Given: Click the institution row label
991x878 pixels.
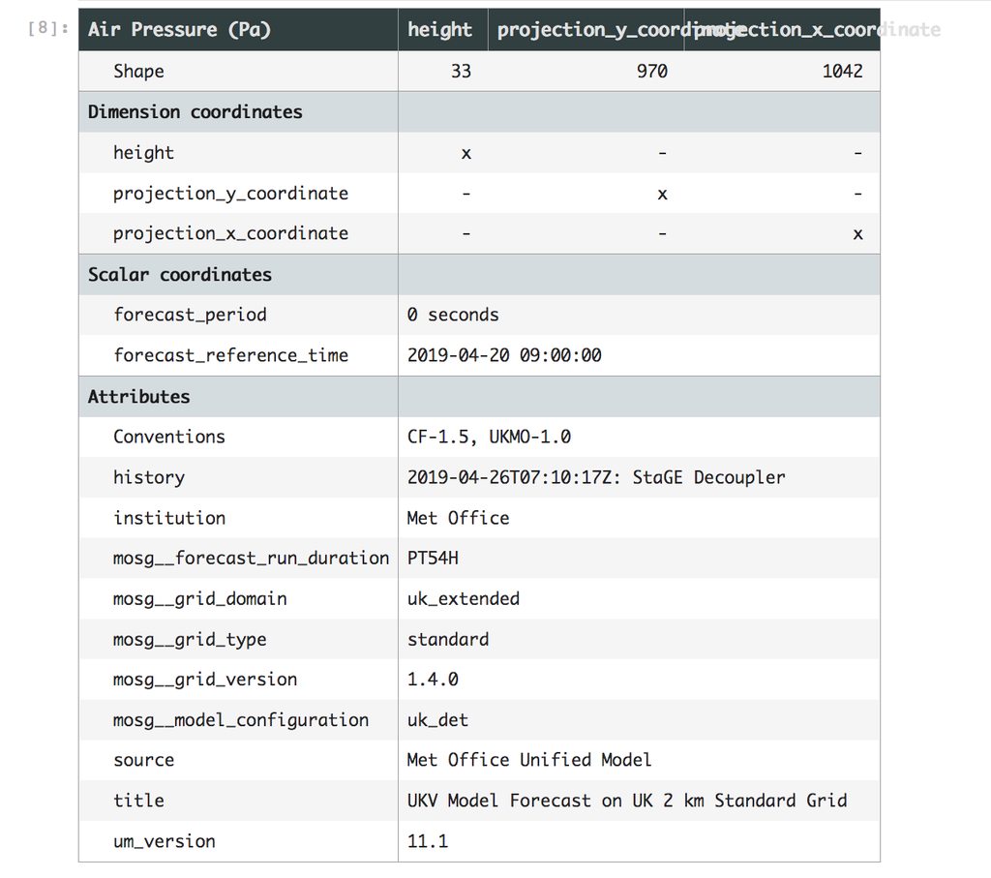Looking at the screenshot, I should click(x=169, y=519).
